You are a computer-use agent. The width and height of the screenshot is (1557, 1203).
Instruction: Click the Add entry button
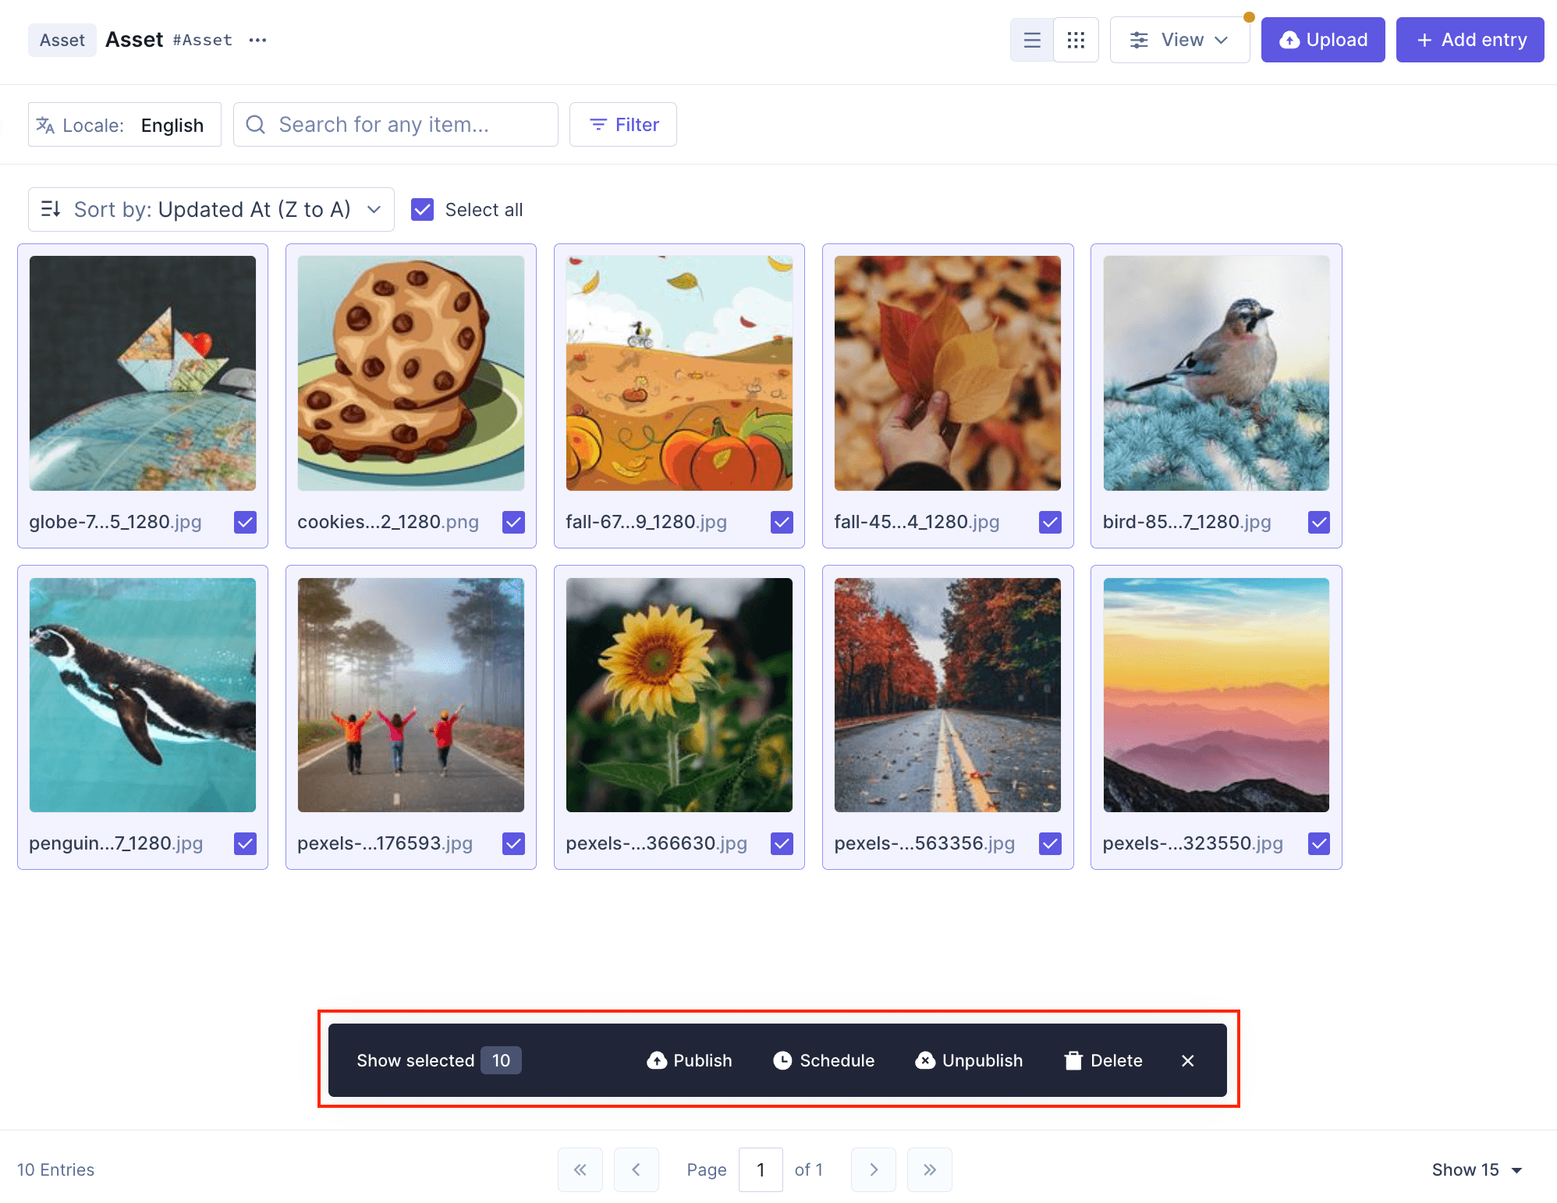pos(1470,39)
